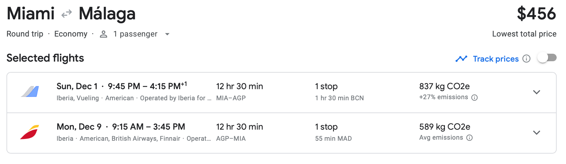Click the $456 lowest total price
This screenshot has width=566, height=164.
tap(536, 14)
